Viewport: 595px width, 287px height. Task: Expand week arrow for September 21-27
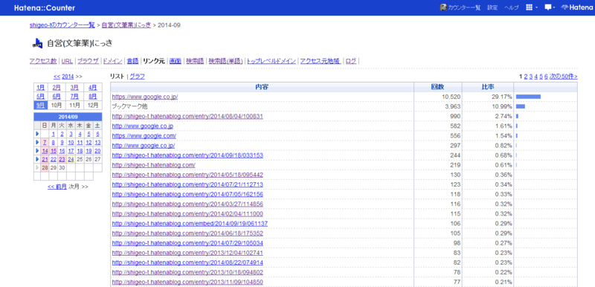[37, 159]
